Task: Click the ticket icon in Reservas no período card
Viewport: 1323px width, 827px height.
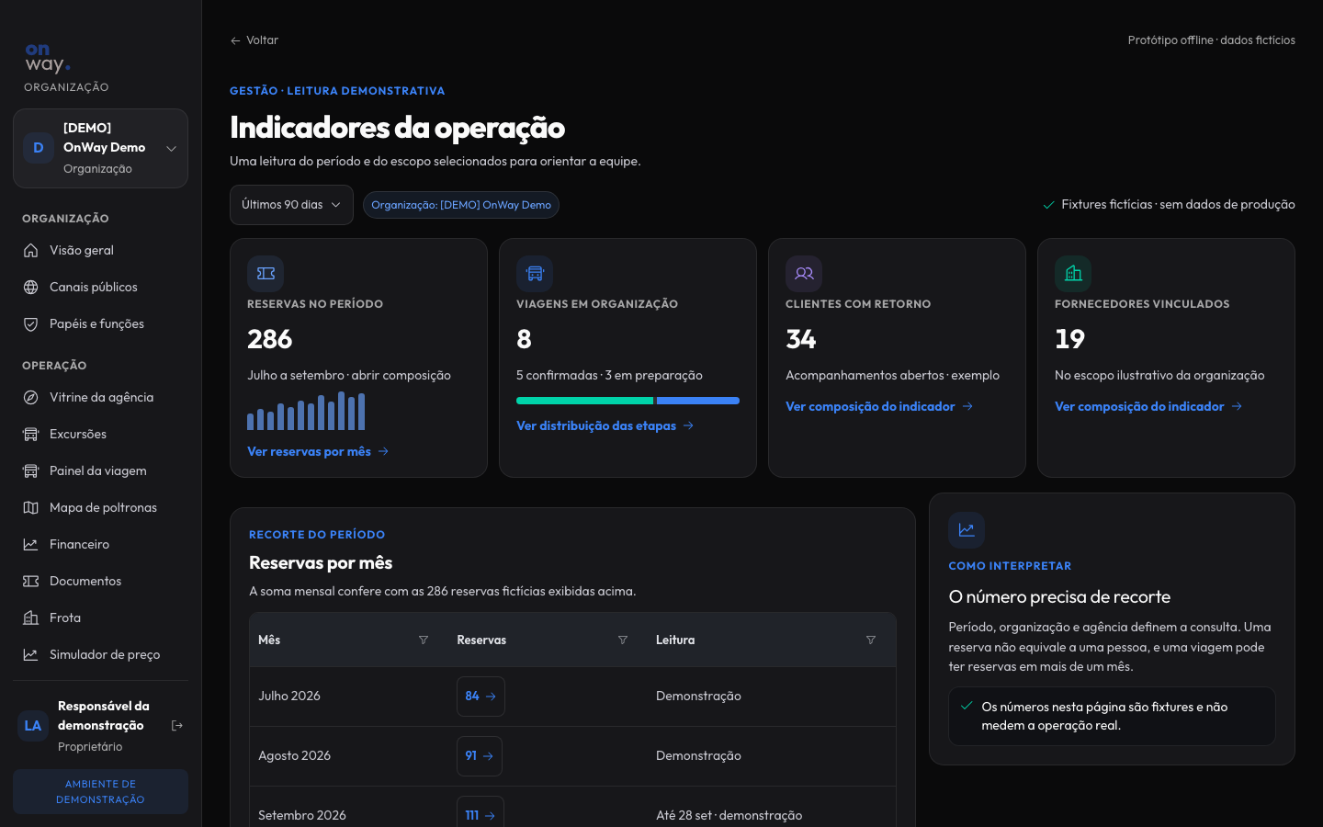Action: pyautogui.click(x=266, y=273)
